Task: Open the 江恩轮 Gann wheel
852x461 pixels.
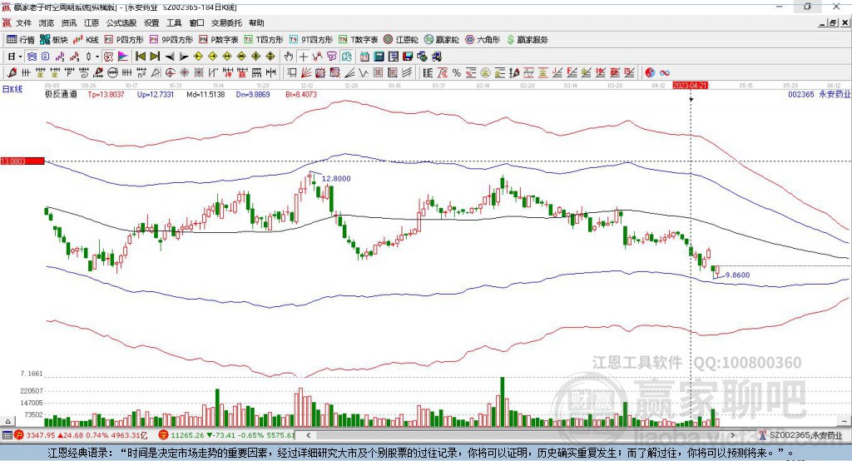Action: (401, 40)
